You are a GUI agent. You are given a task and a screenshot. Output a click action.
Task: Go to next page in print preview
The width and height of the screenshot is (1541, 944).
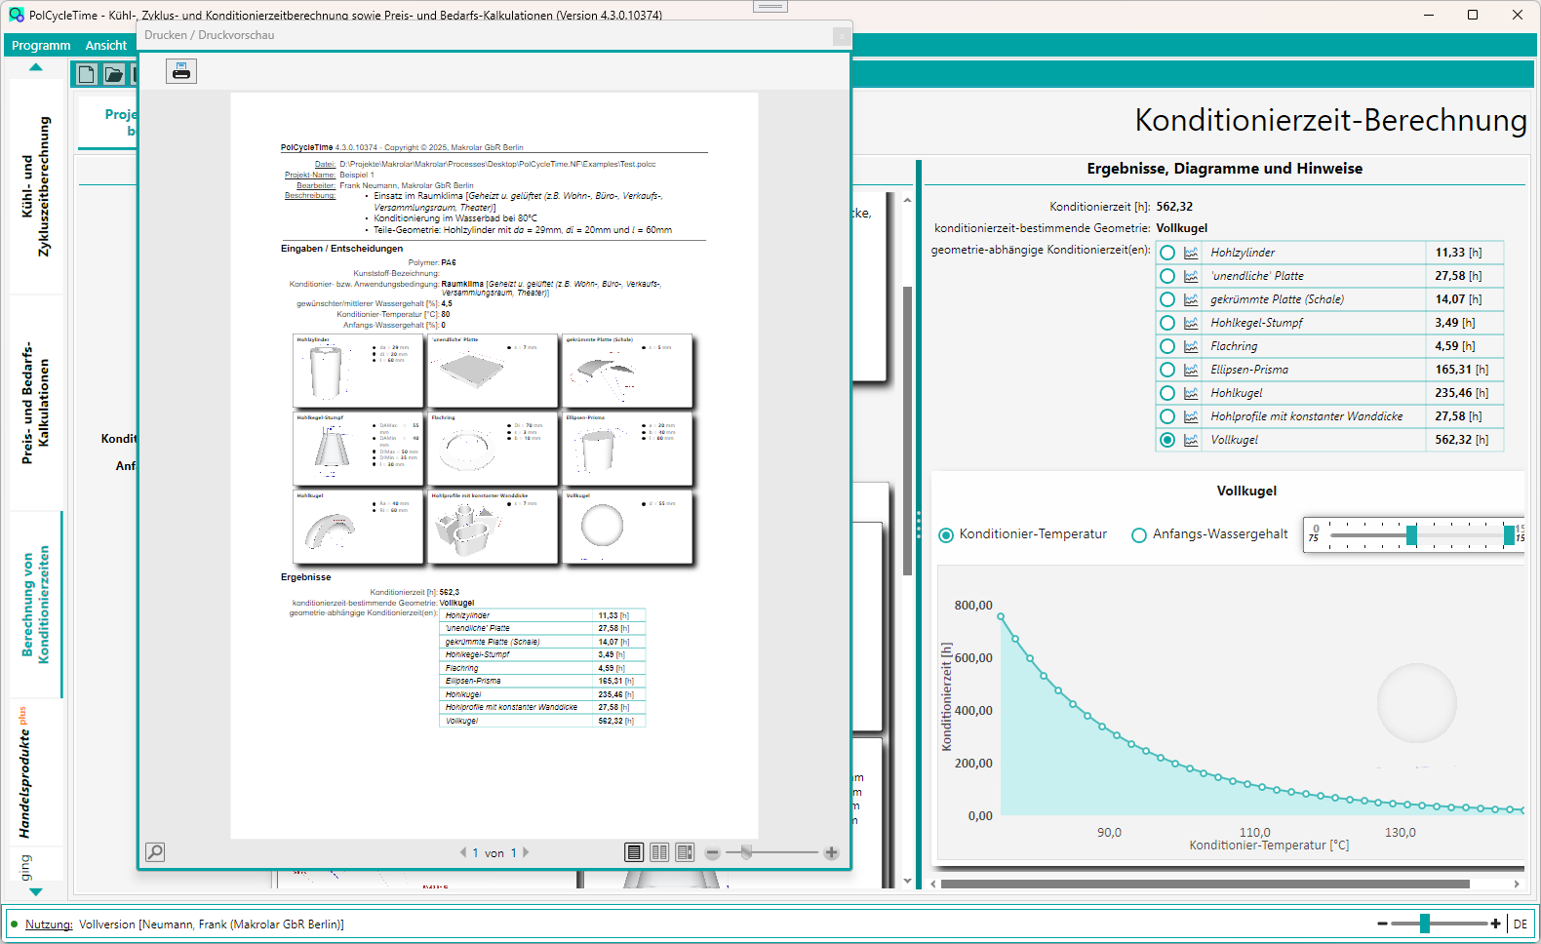526,852
